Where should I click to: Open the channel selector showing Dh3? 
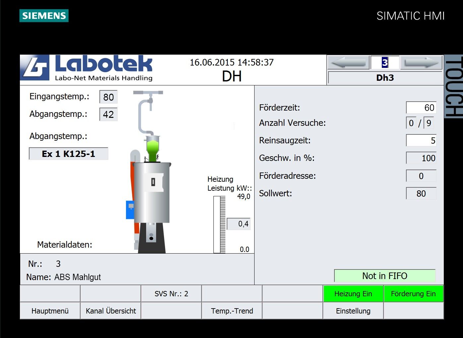click(385, 78)
